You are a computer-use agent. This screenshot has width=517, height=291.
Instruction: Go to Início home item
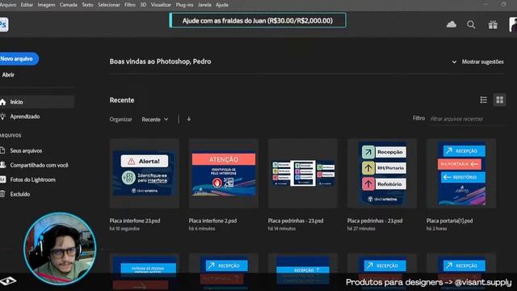click(x=37, y=102)
